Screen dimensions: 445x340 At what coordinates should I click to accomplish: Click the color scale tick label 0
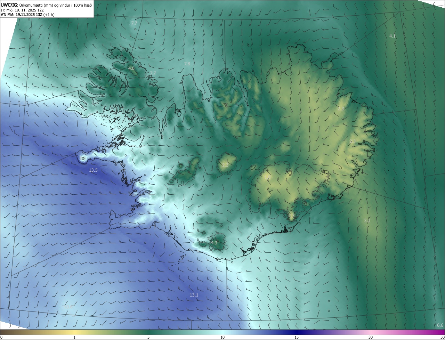(x=1, y=338)
